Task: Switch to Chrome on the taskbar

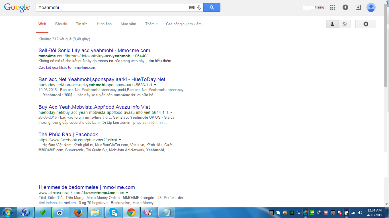Action: (131, 212)
